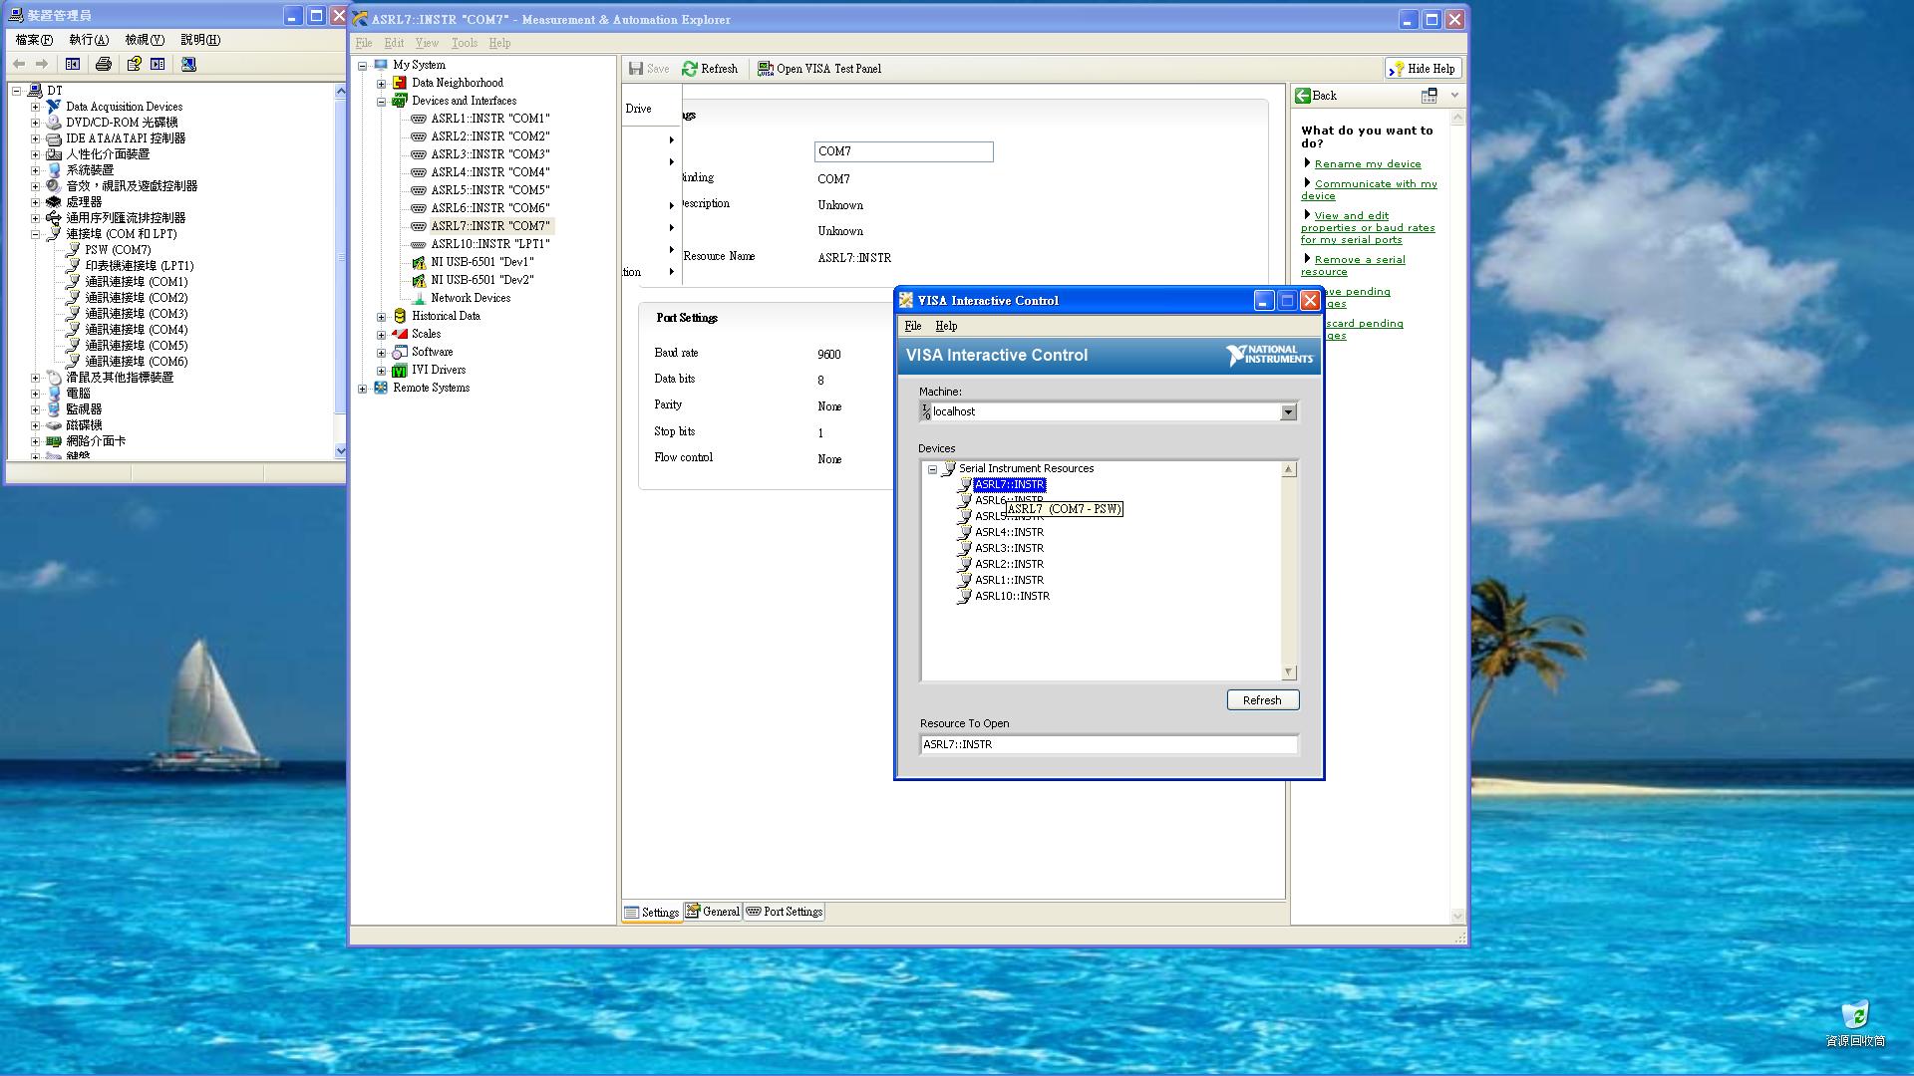Viewport: 1914px width, 1076px height.
Task: Click the back arrow in Device Manager toolbar
Action: tap(19, 64)
